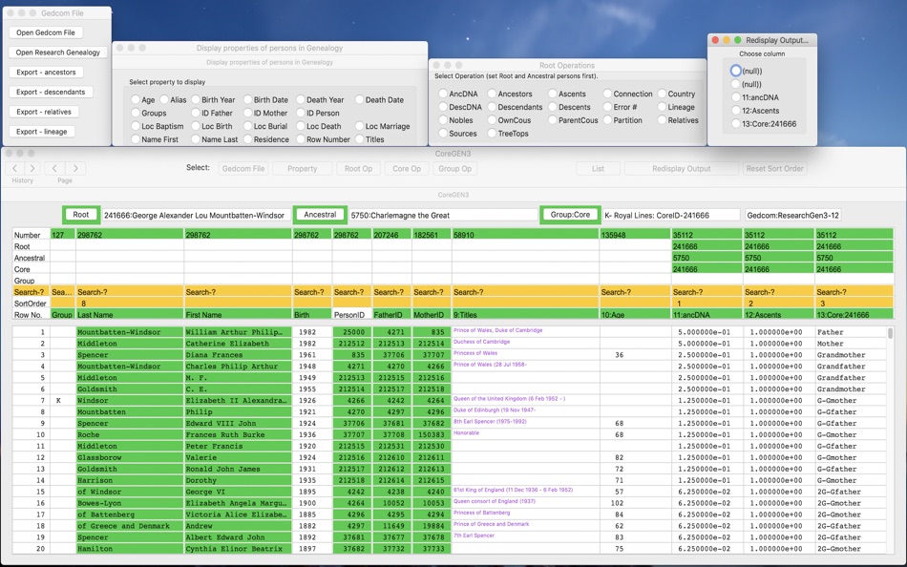Go forward in History using right arrow
Image resolution: width=907 pixels, height=567 pixels.
click(x=32, y=168)
